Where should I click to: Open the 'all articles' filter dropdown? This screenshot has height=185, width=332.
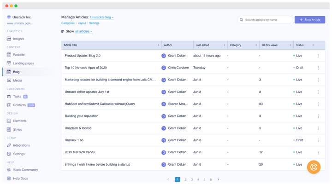click(83, 31)
